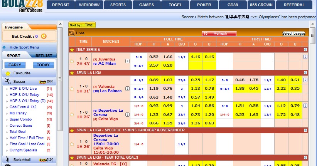Open the WITHDRAW menu
The width and height of the screenshot is (317, 166).
point(89,5)
